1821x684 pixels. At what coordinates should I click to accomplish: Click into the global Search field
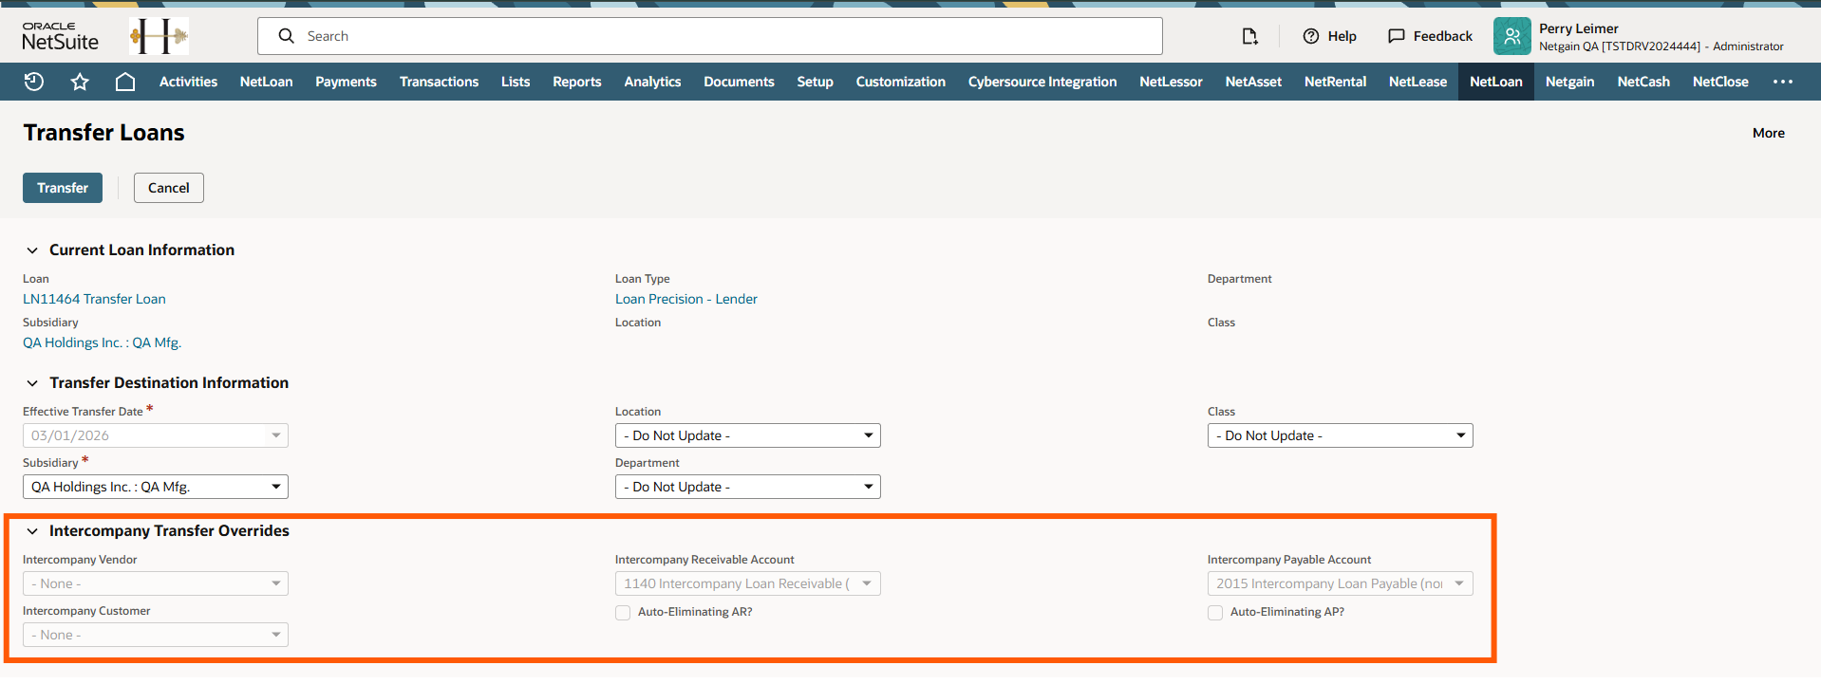click(x=722, y=36)
